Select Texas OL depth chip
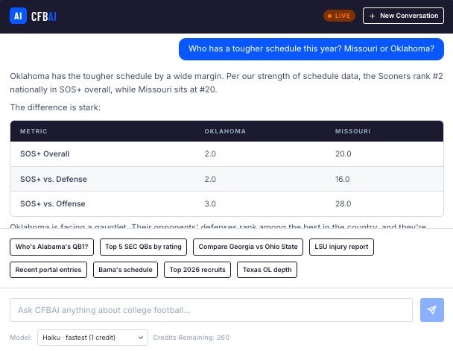 click(x=267, y=270)
